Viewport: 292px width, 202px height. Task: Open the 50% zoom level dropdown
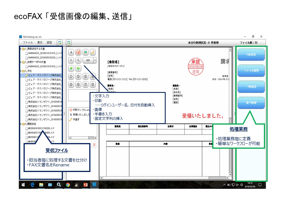95,60
